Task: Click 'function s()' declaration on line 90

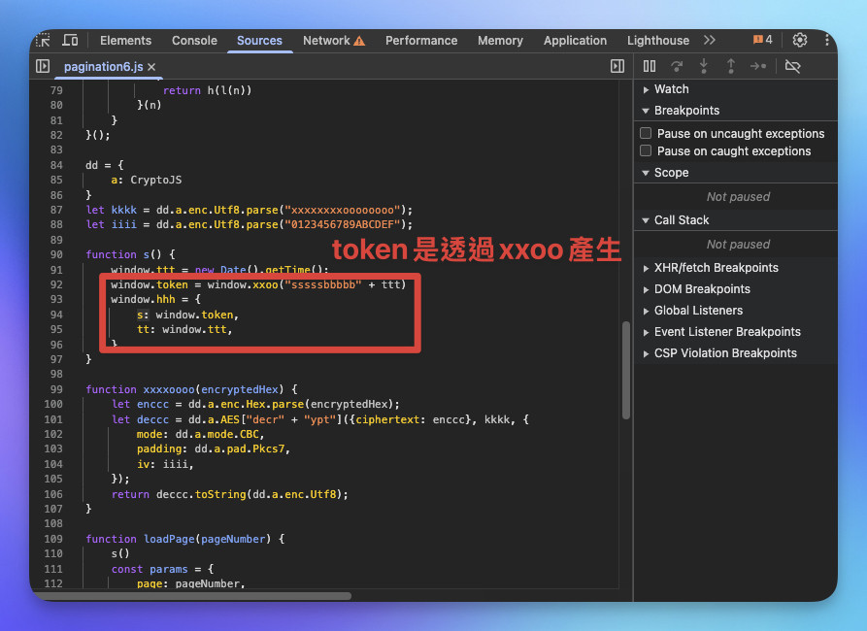Action: (x=130, y=254)
